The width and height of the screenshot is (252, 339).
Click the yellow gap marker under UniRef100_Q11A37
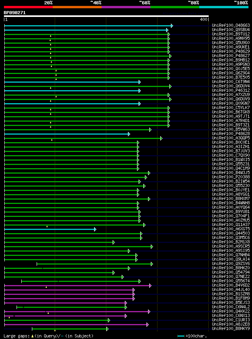(47, 226)
